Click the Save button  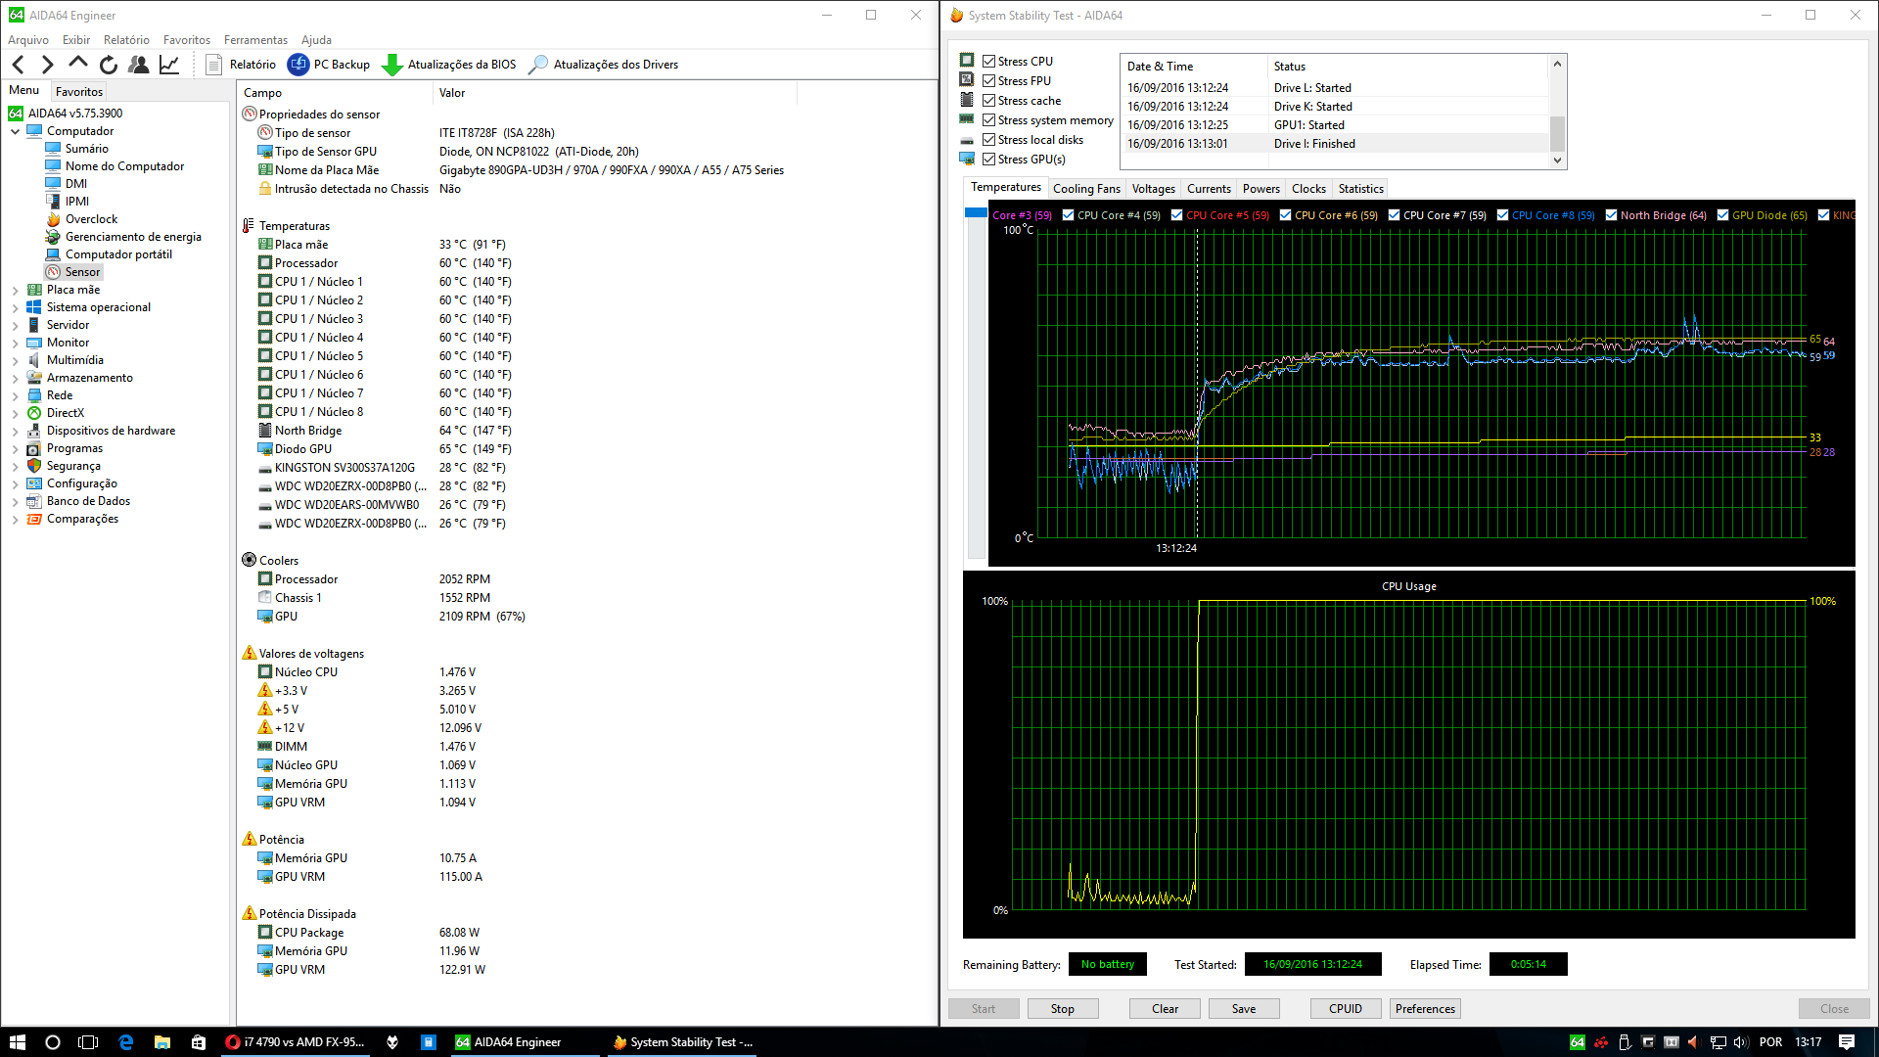[x=1244, y=1009]
